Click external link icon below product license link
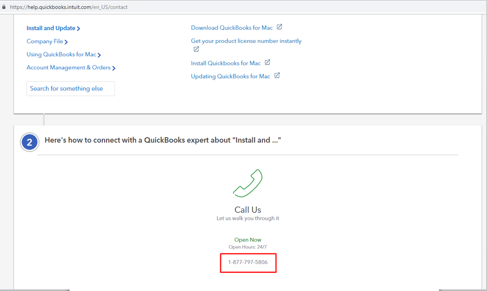The image size is (487, 291). (196, 49)
